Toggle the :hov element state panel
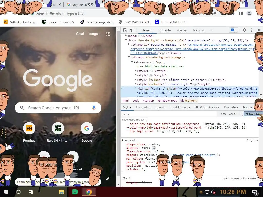Viewport: 263px width, 197px height. [x=223, y=114]
